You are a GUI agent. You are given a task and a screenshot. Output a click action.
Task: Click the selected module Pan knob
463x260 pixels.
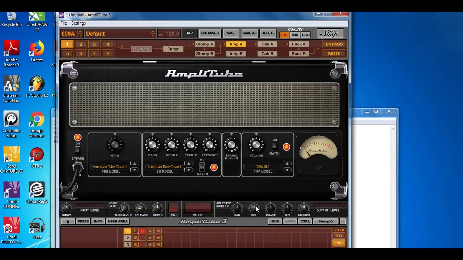237,208
